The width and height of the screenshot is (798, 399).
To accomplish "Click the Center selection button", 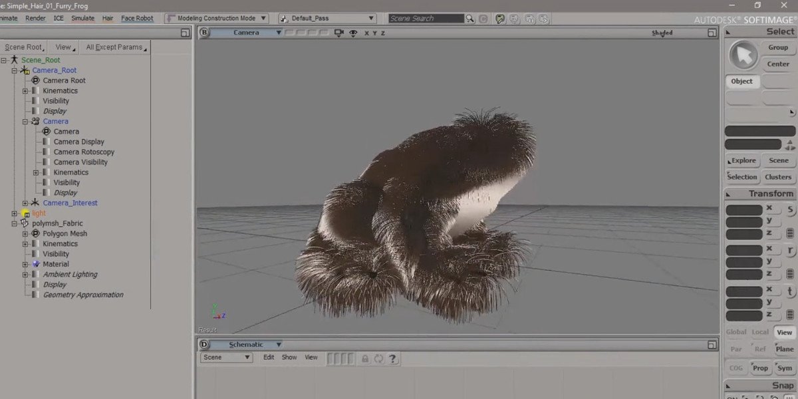I will (x=778, y=65).
